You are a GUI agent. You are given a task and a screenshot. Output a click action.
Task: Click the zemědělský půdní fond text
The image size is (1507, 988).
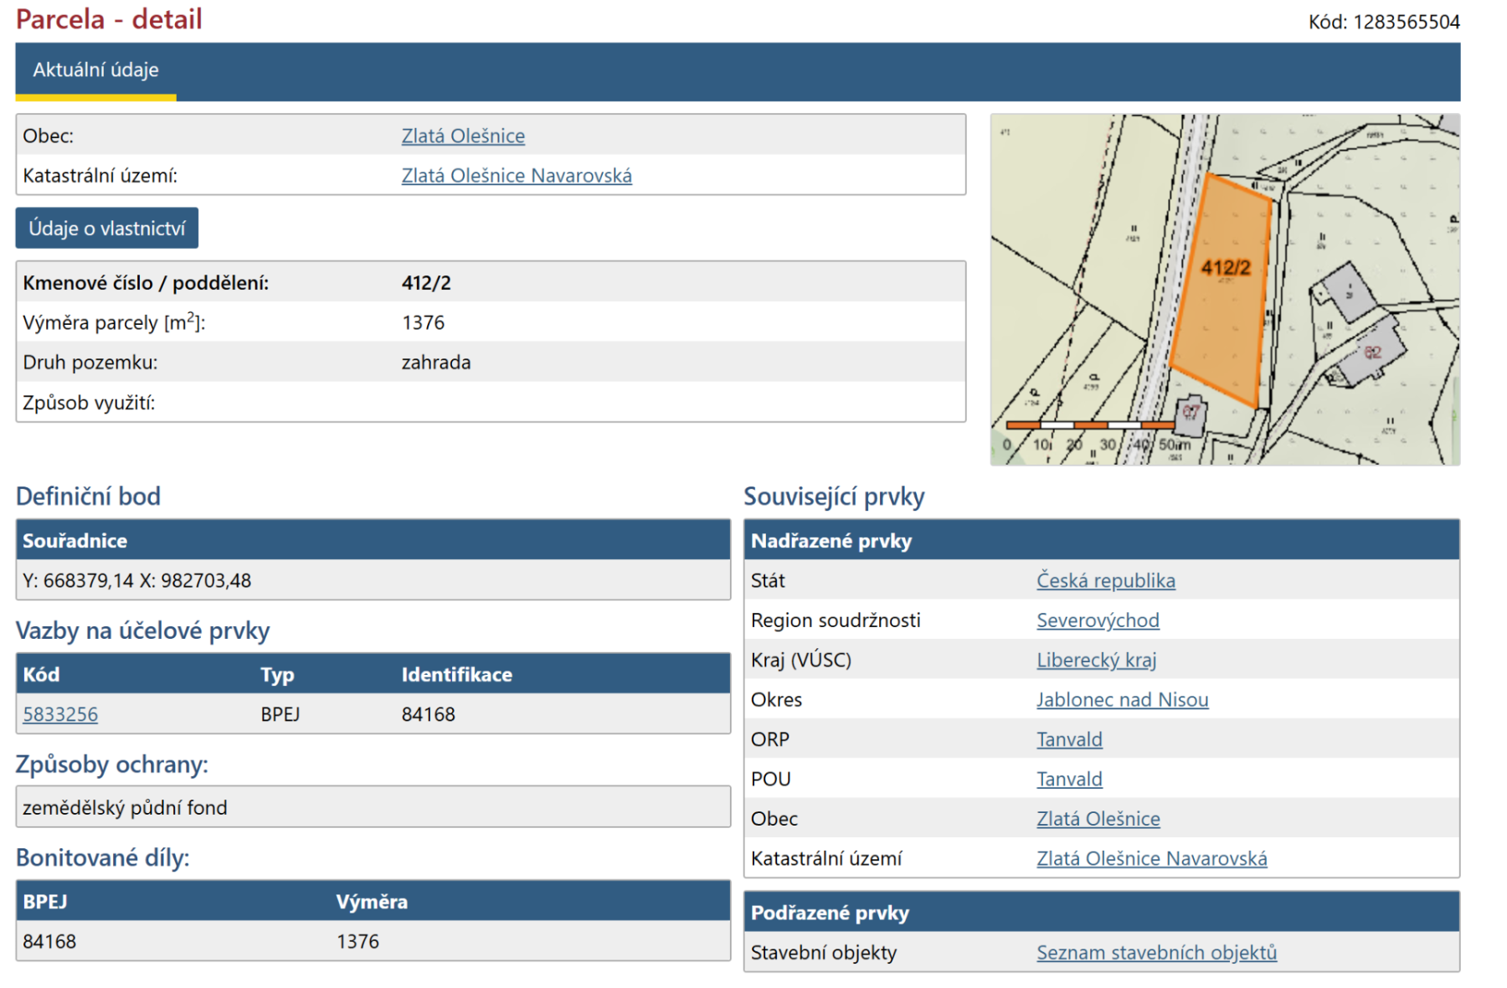click(125, 807)
